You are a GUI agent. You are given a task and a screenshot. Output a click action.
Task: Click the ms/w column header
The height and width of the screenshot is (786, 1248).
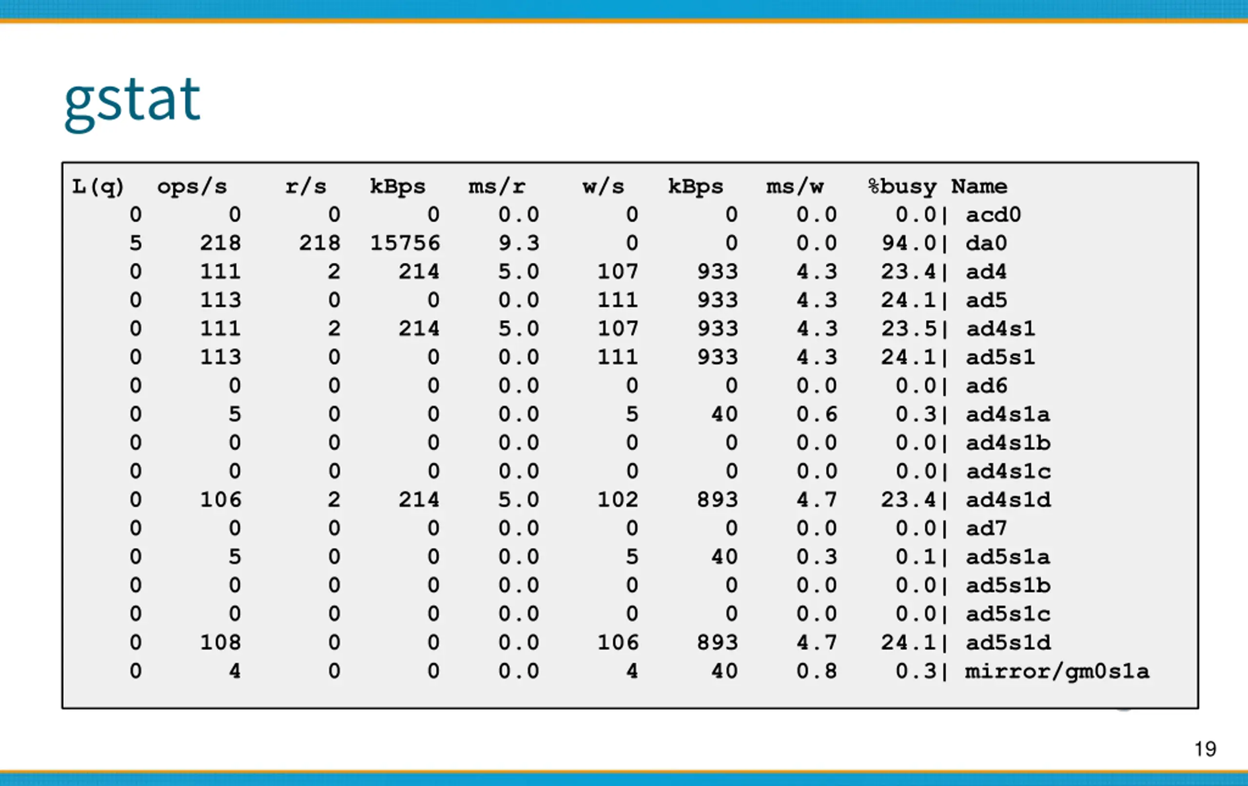[x=795, y=187]
